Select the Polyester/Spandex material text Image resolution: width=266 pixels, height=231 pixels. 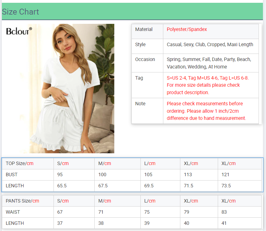click(x=187, y=29)
